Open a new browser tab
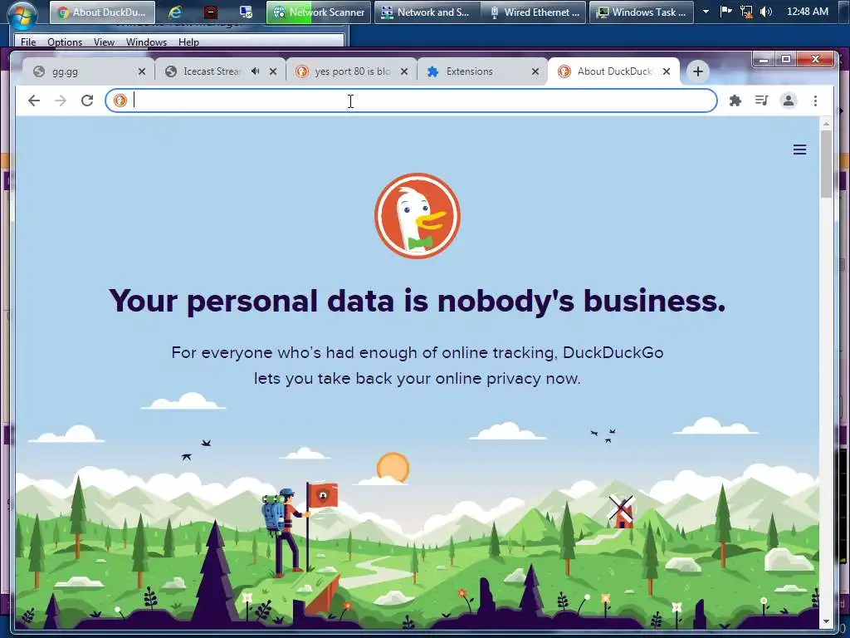 (x=697, y=71)
